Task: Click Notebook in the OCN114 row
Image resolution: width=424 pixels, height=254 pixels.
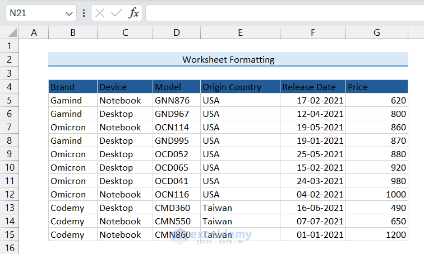Action: tap(125, 127)
